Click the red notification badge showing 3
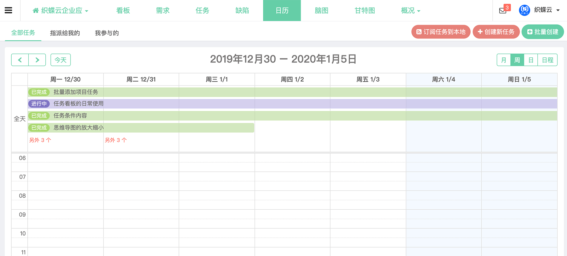This screenshot has height=256, width=567. [507, 8]
